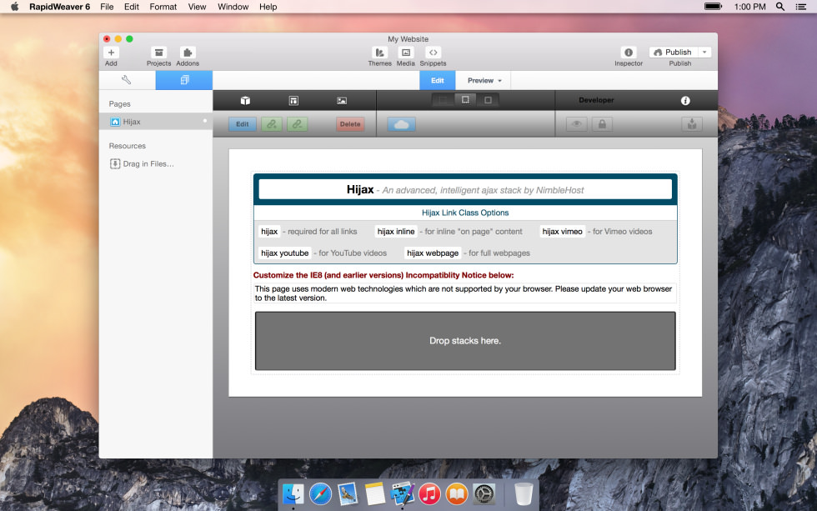817x511 pixels.
Task: Show the Inspector panel
Action: click(629, 53)
